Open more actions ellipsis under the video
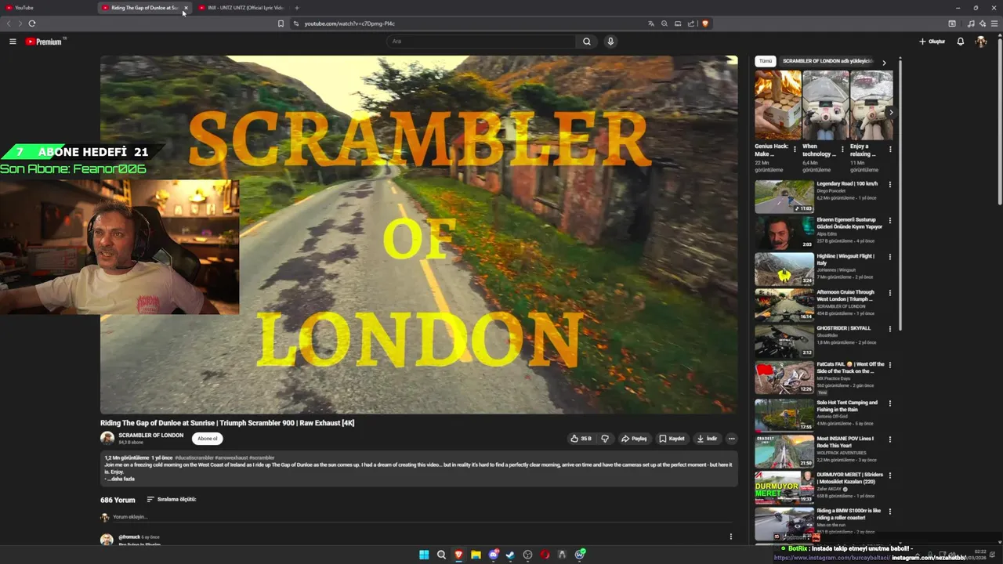 click(x=731, y=439)
